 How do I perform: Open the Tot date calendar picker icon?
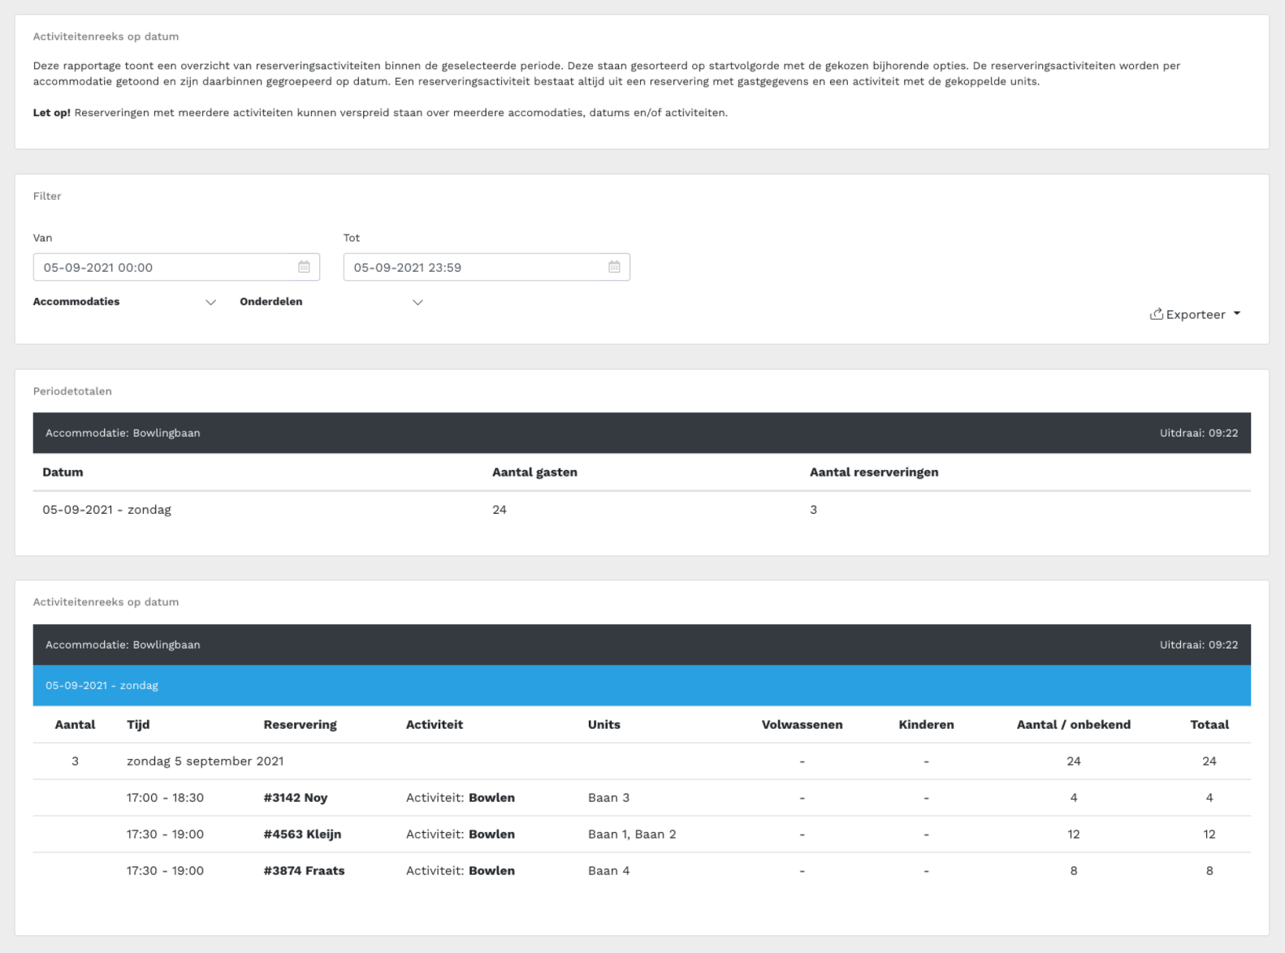click(614, 267)
